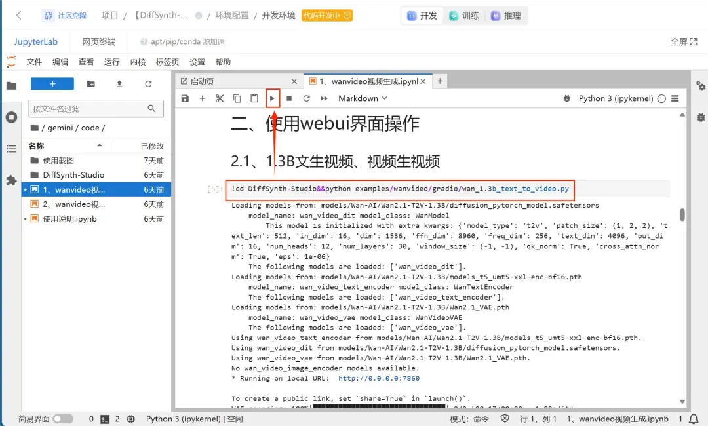Interrupt the kernel with stop icon

(x=289, y=98)
